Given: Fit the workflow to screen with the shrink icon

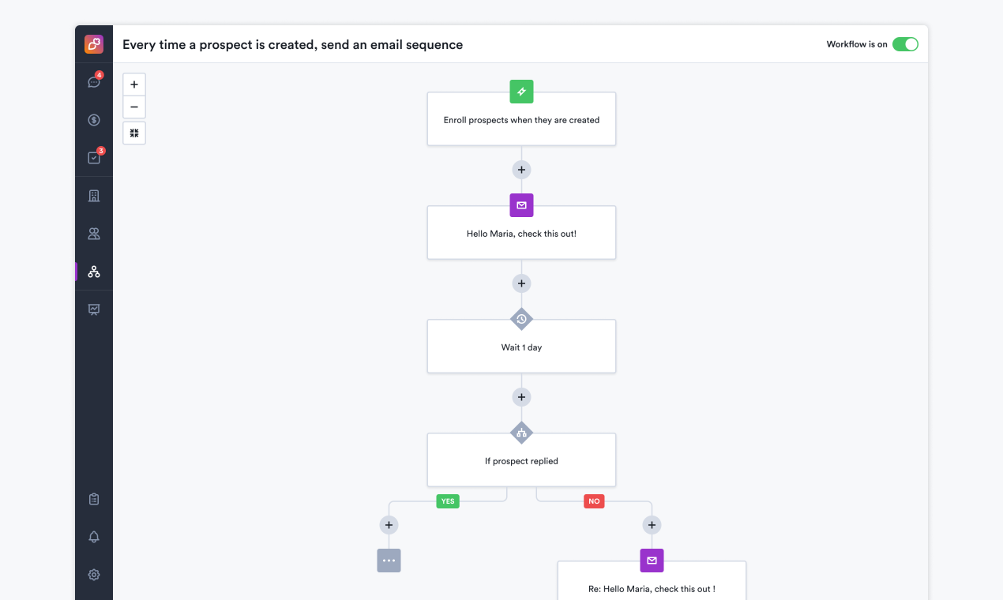Looking at the screenshot, I should click(x=133, y=133).
